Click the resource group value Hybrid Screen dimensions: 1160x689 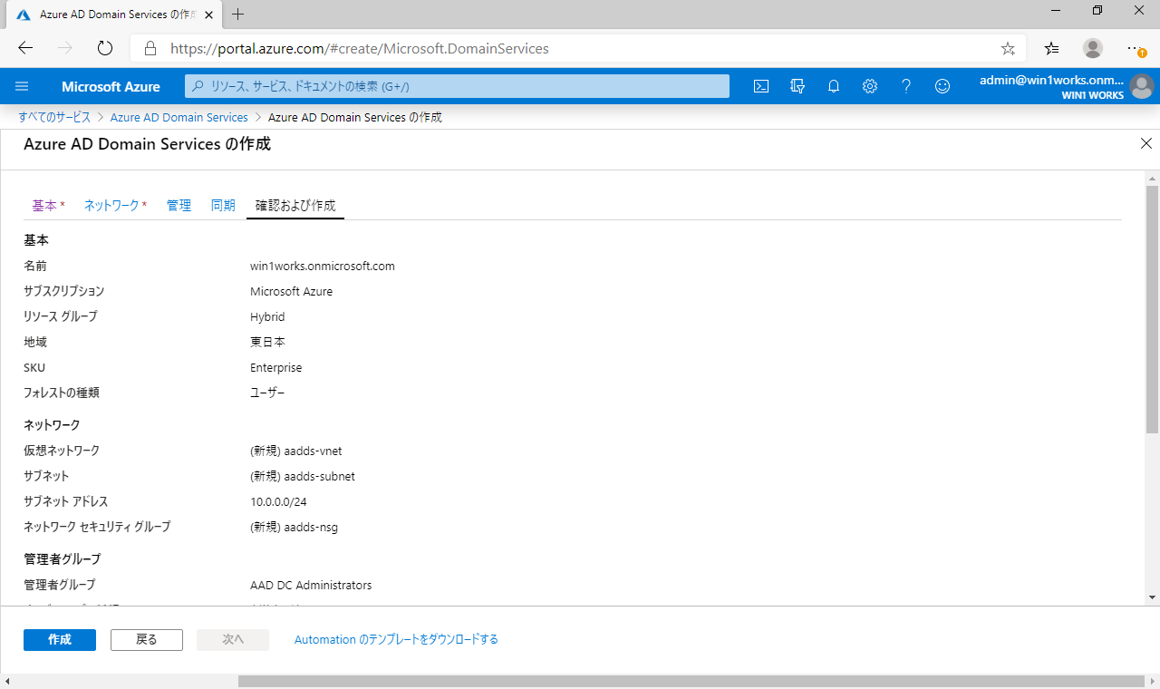pyautogui.click(x=267, y=317)
